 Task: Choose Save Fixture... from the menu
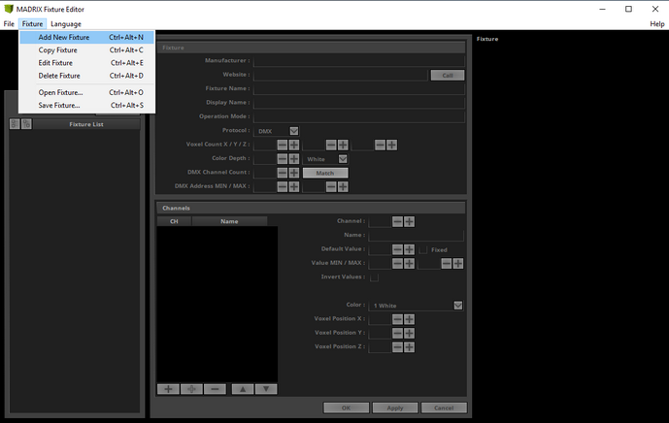[x=86, y=106]
